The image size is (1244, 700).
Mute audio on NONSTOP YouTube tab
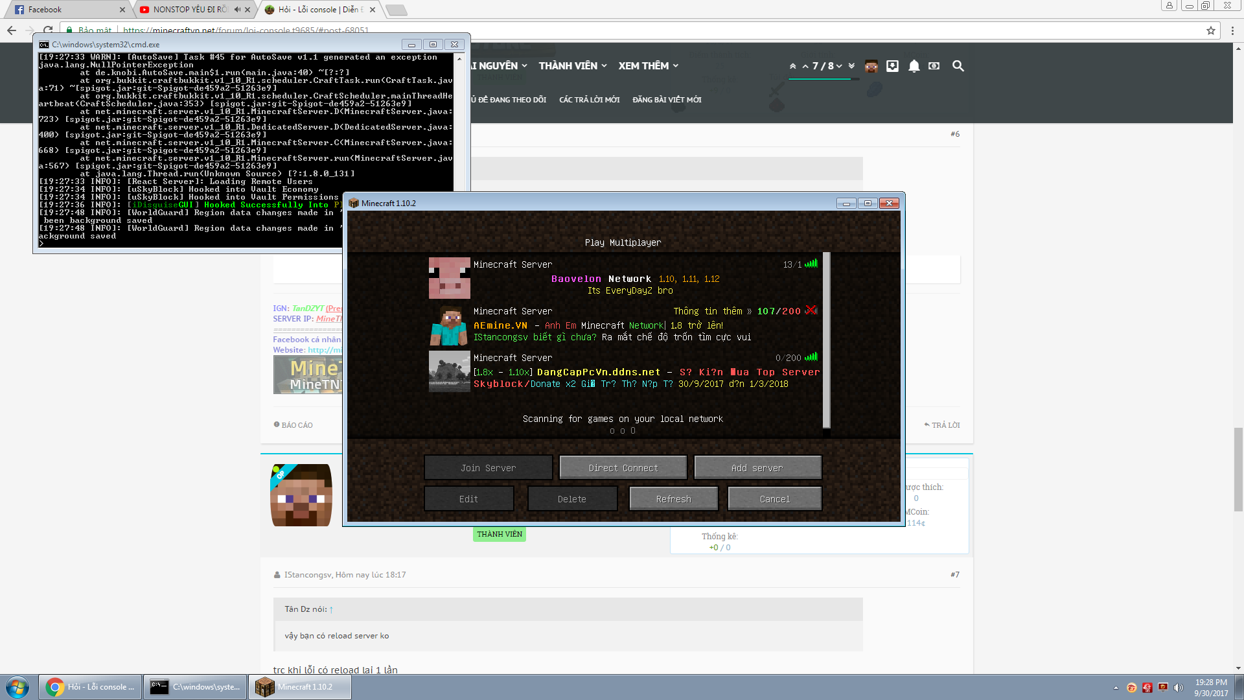[237, 10]
